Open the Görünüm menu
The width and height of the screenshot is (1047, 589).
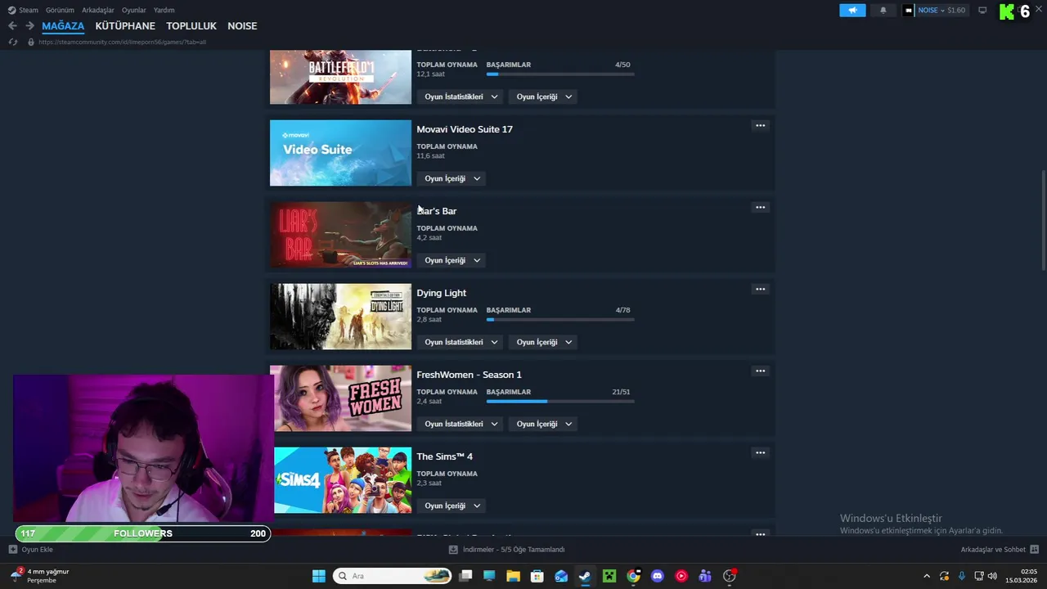tap(60, 11)
